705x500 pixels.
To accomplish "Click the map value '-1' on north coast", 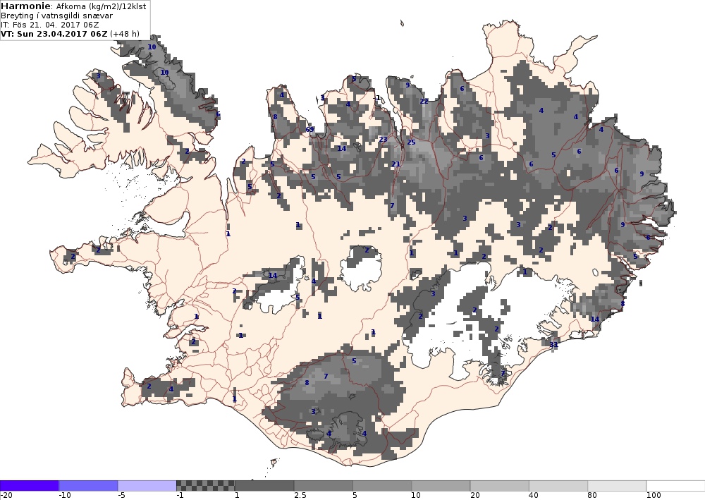I will pyautogui.click(x=376, y=98).
